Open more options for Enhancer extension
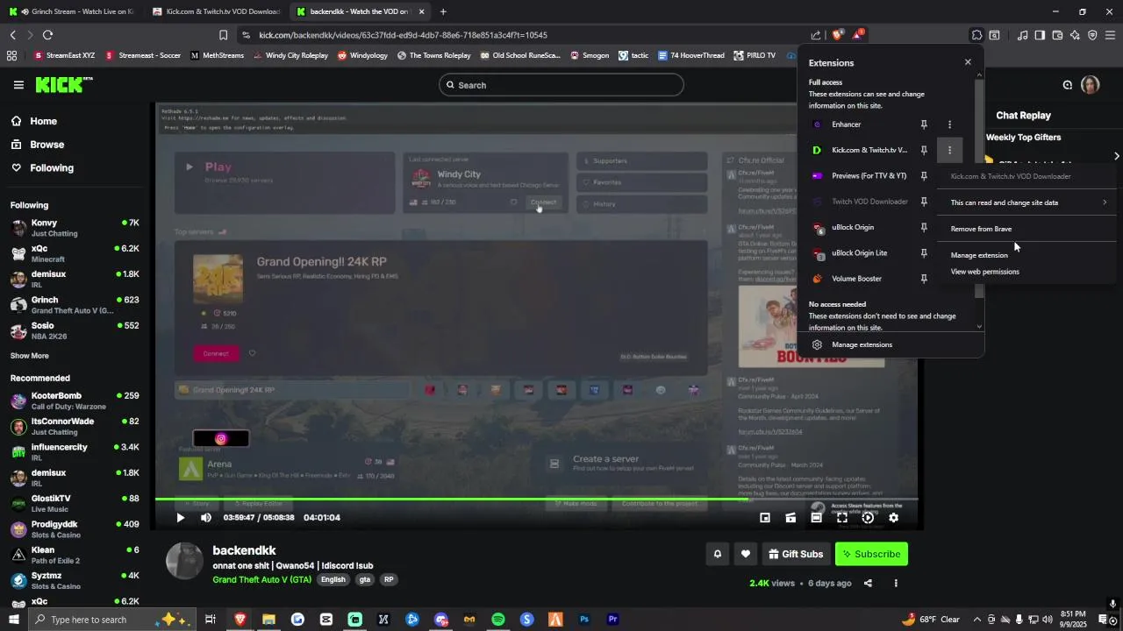1123x631 pixels. coord(949,124)
